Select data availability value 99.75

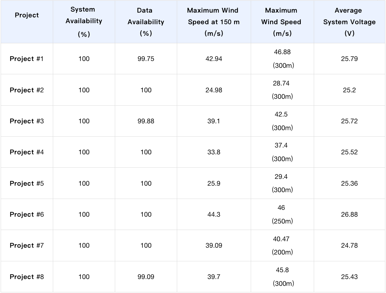point(146,59)
